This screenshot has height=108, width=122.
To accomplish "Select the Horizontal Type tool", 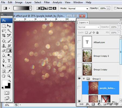I will pos(9,61).
